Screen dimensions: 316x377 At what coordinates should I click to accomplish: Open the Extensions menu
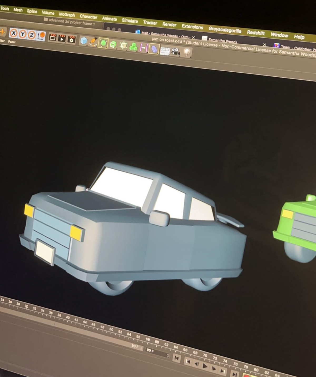click(192, 27)
